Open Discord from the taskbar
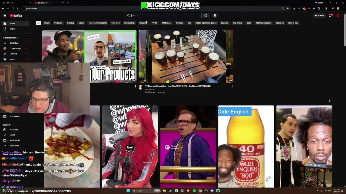This screenshot has height=194, width=346. coord(212,191)
